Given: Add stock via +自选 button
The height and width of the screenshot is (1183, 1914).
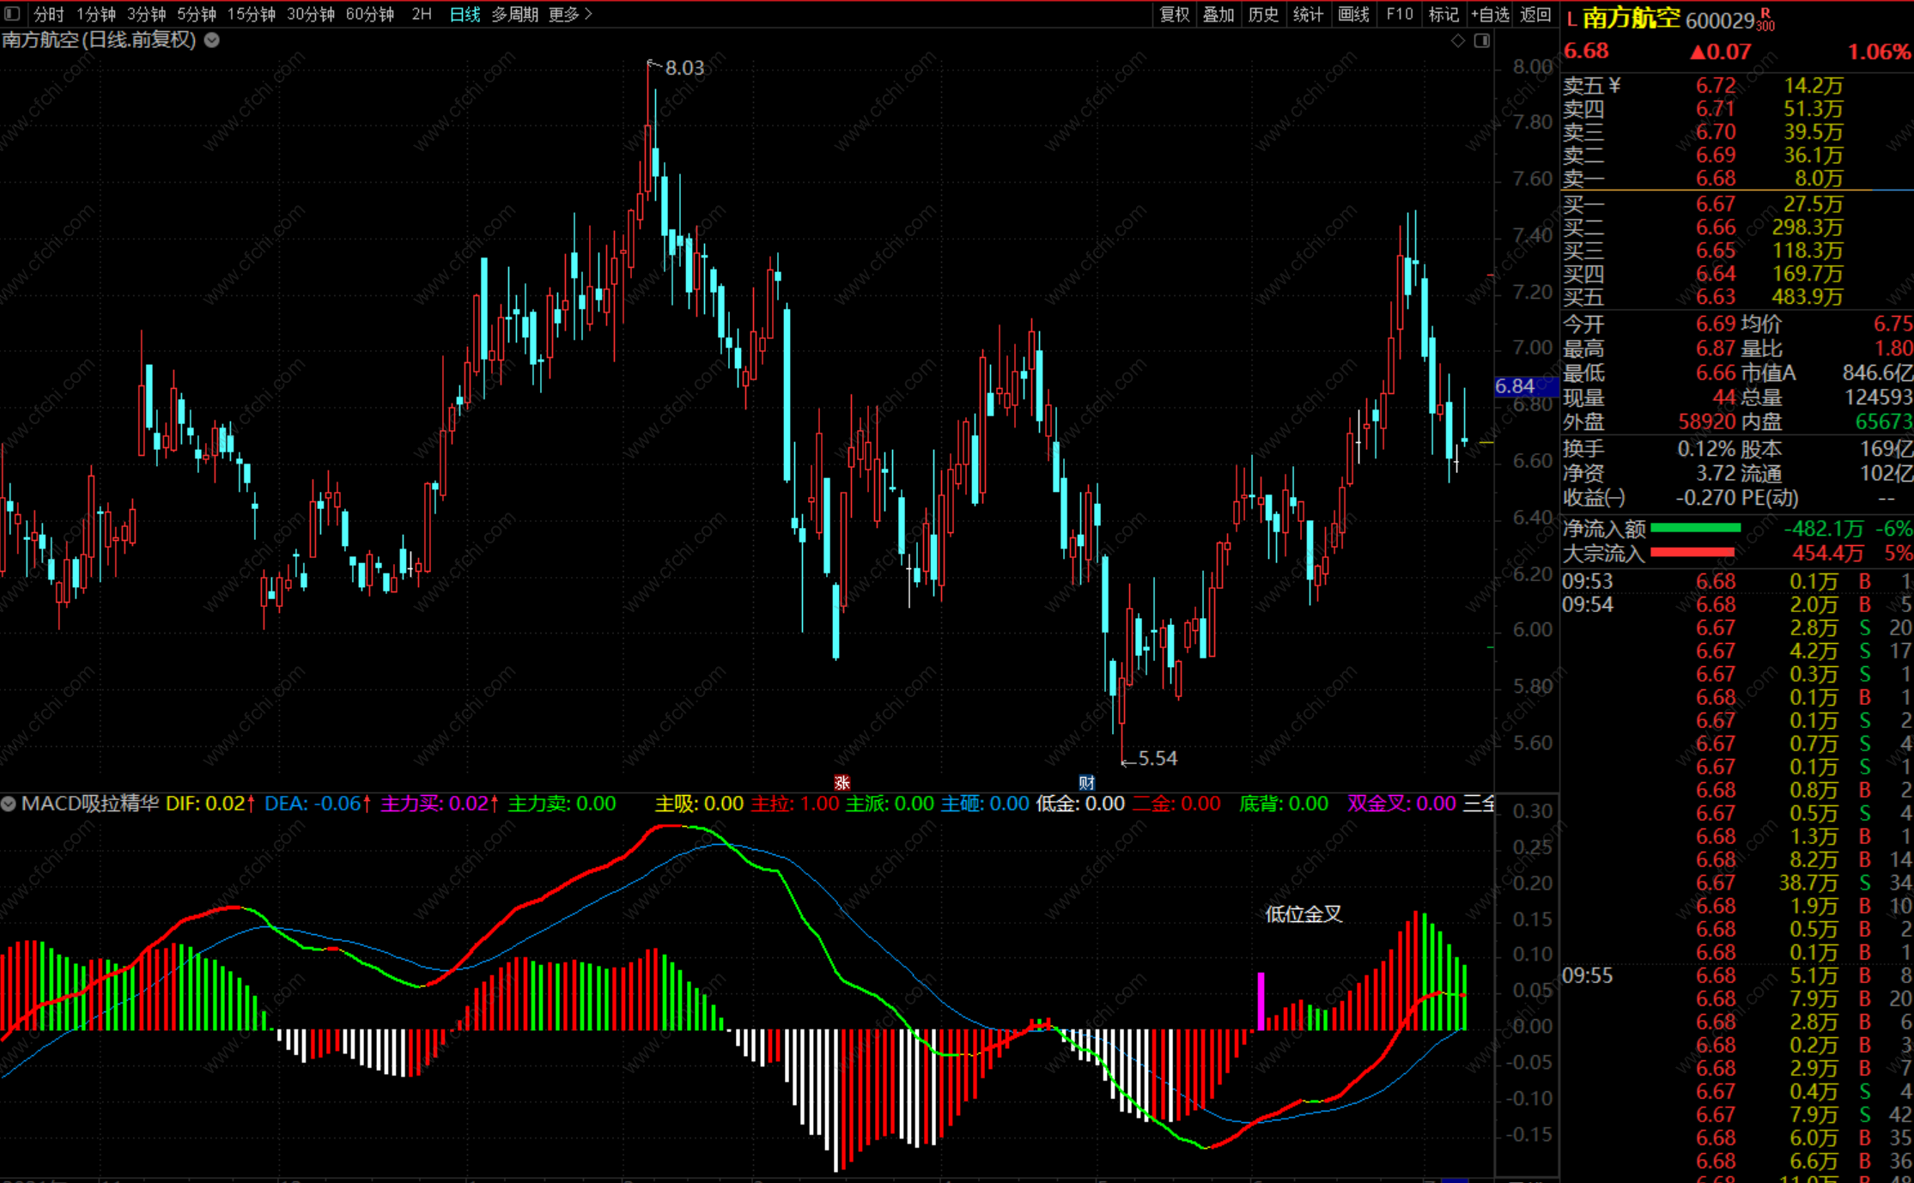Looking at the screenshot, I should 1489,14.
